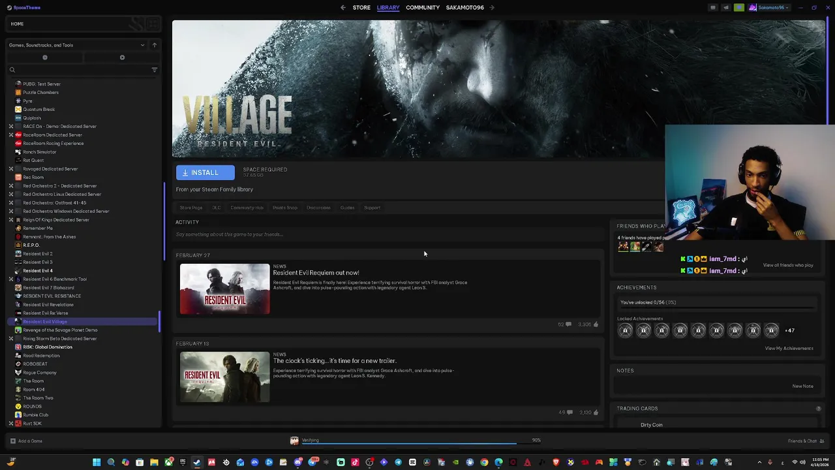Click the green notifications button
This screenshot has width=835, height=470.
coord(738,8)
